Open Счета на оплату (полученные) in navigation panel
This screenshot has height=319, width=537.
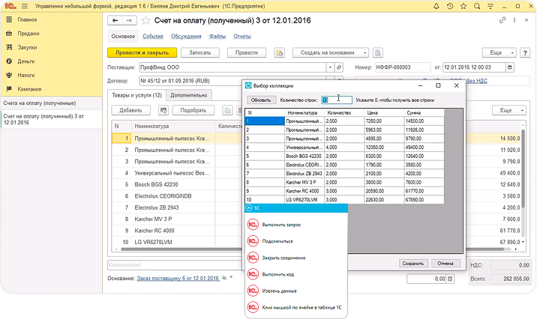tap(40, 103)
